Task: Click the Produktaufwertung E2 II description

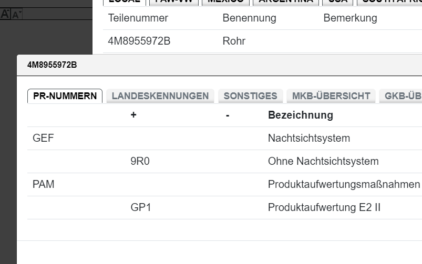Action: pyautogui.click(x=324, y=208)
